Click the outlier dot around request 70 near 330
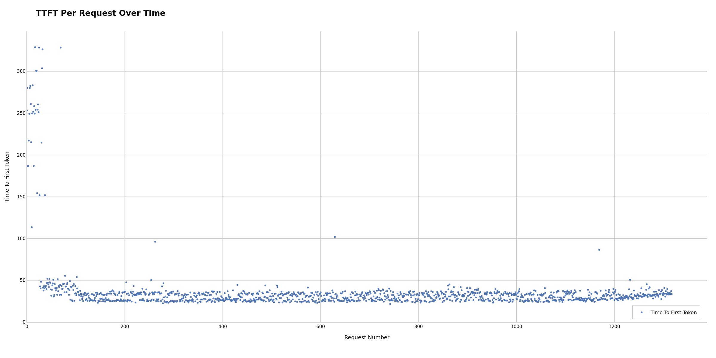Screen dimensions: 716x358 click(x=61, y=47)
